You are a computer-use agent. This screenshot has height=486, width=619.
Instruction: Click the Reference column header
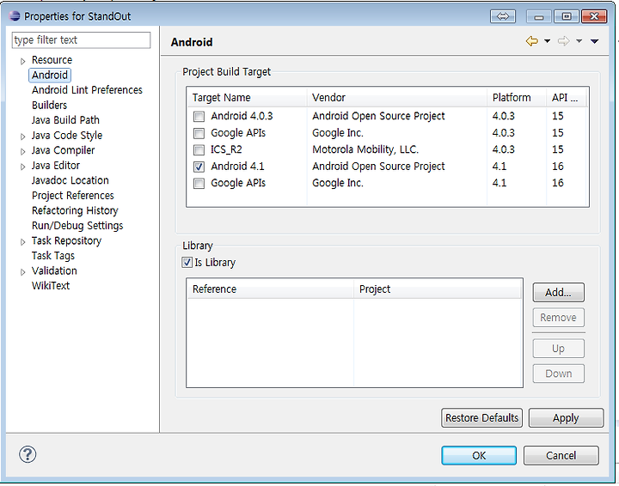pos(270,289)
